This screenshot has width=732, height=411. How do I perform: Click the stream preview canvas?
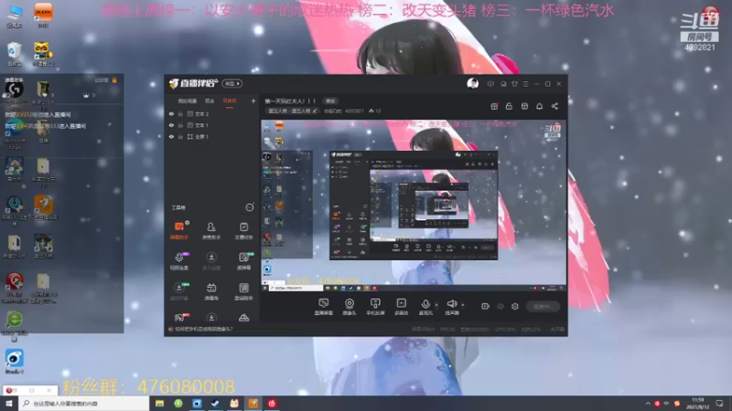[414, 205]
